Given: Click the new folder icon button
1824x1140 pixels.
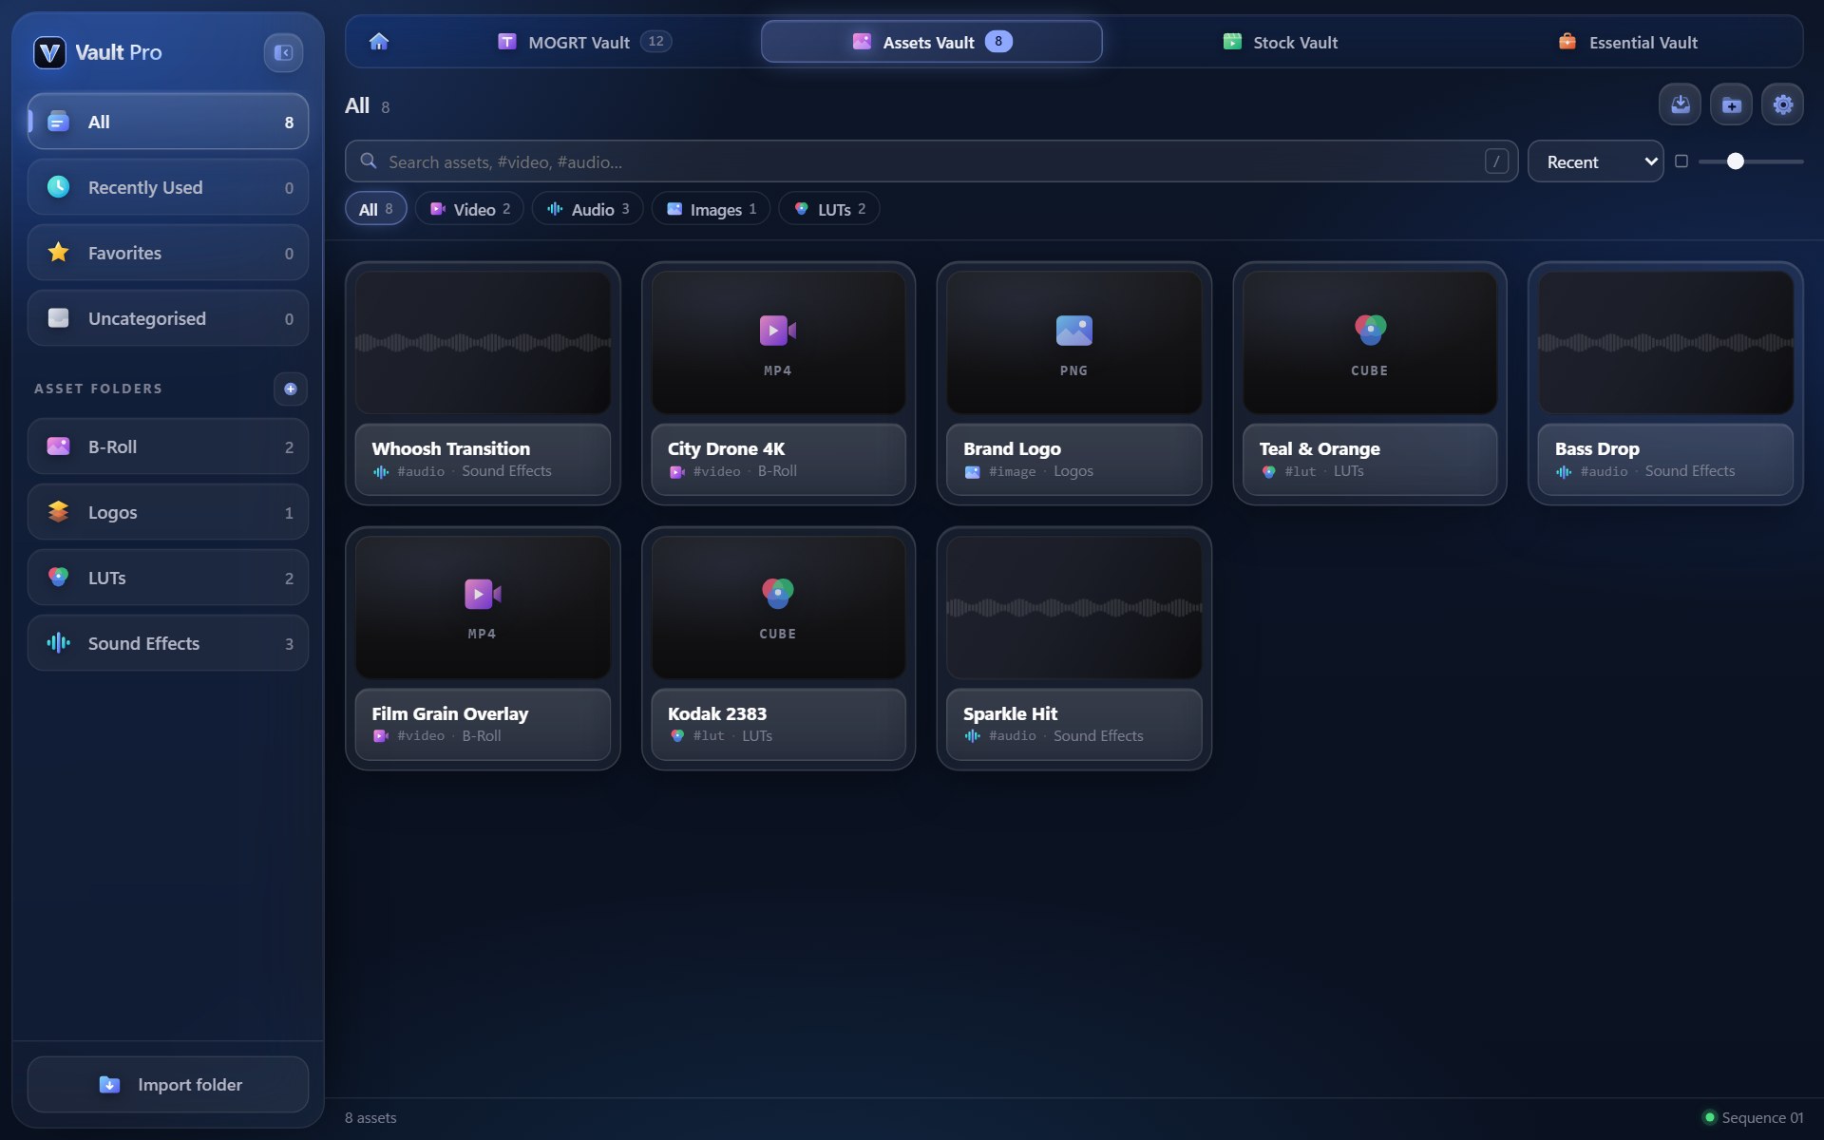Looking at the screenshot, I should pyautogui.click(x=1731, y=104).
